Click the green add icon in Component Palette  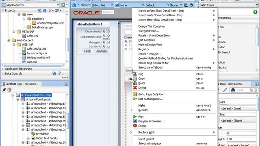tap(255, 12)
